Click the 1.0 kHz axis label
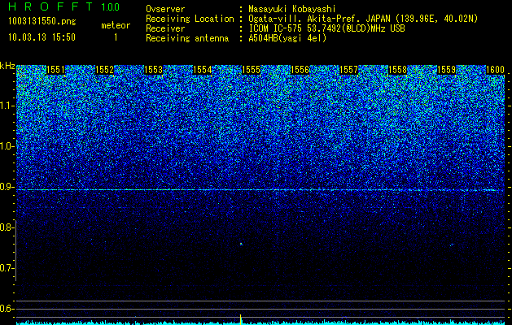This screenshot has width=512, height=325. point(7,146)
